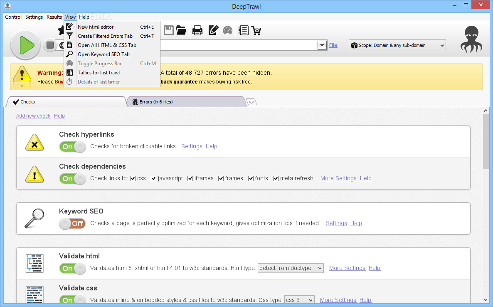
Task: Click the Check hyperlinks warning X icon
Action: click(35, 142)
